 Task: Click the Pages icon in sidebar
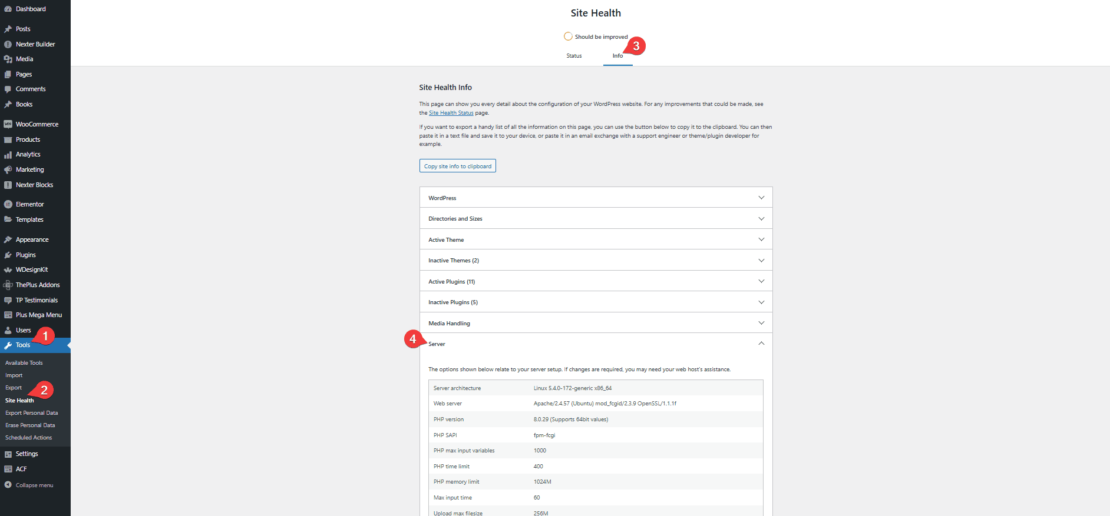click(x=8, y=74)
